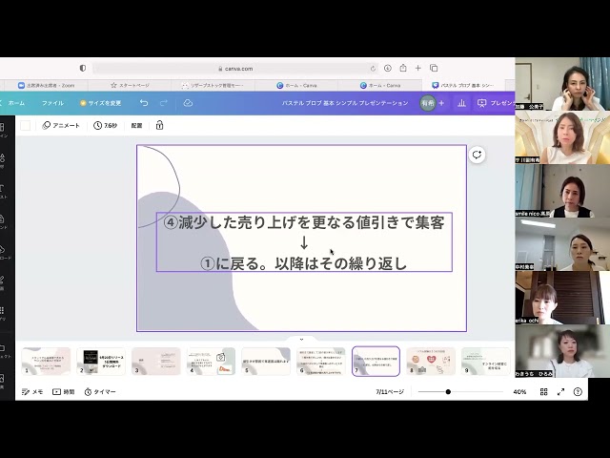The image size is (610, 458).
Task: Open the help question mark icon
Action: pyautogui.click(x=578, y=391)
